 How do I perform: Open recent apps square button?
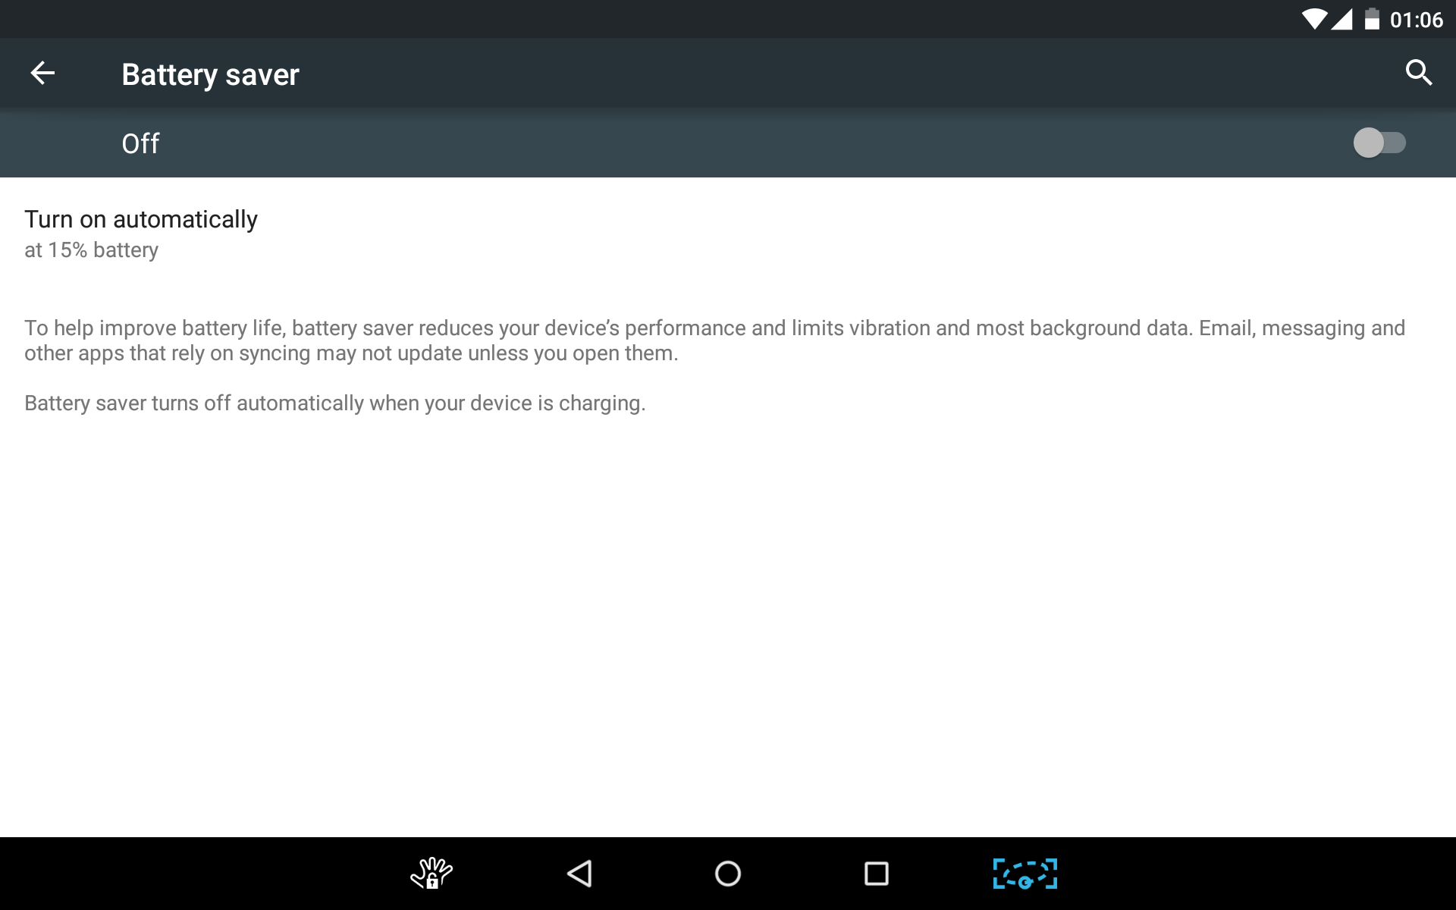[876, 874]
